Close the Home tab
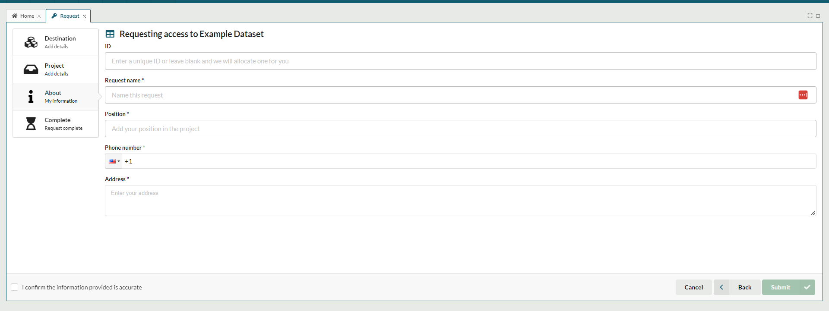 pos(39,16)
